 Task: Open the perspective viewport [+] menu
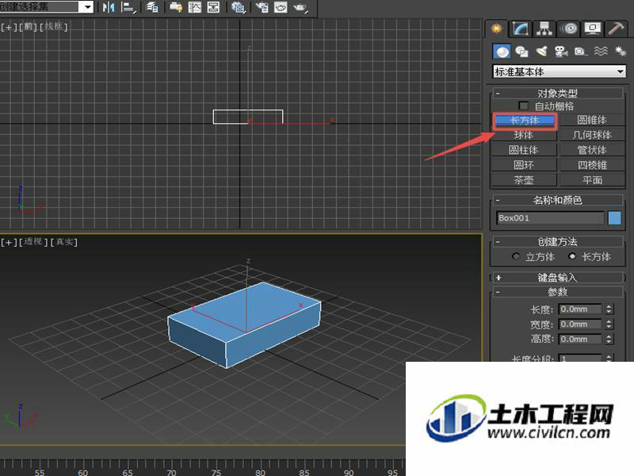pyautogui.click(x=9, y=242)
